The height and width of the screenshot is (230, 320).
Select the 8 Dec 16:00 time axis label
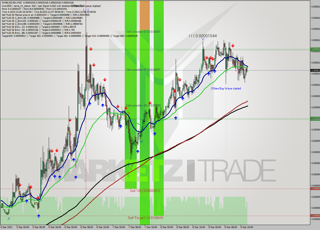pyautogui.click(x=199, y=227)
